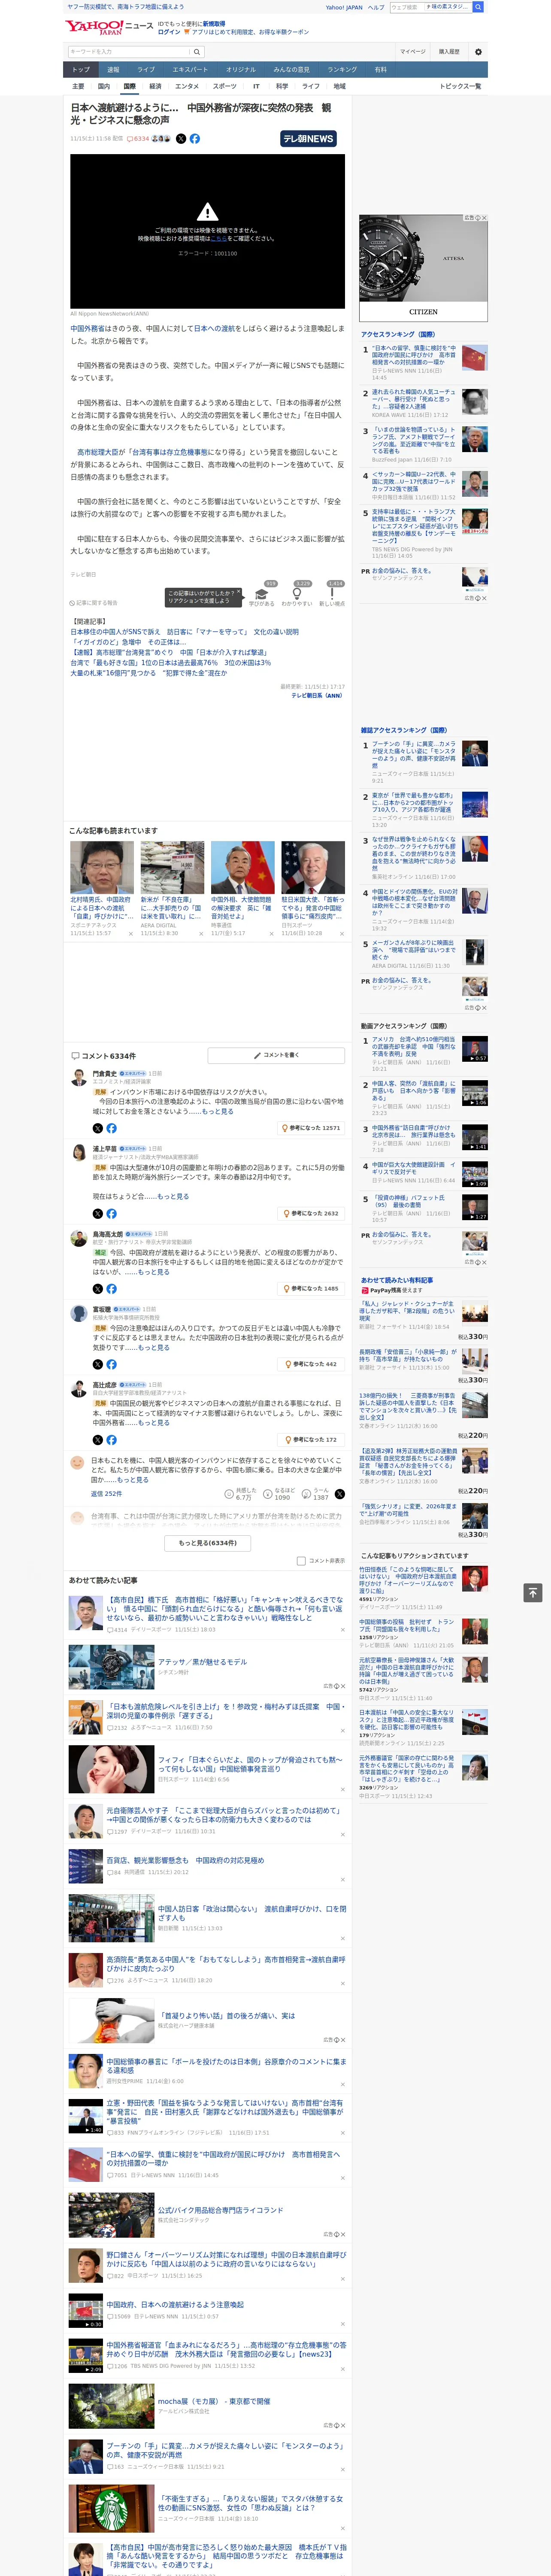Share 門倉貴史's comment on Facebook
This screenshot has width=551, height=2576.
pyautogui.click(x=111, y=1128)
